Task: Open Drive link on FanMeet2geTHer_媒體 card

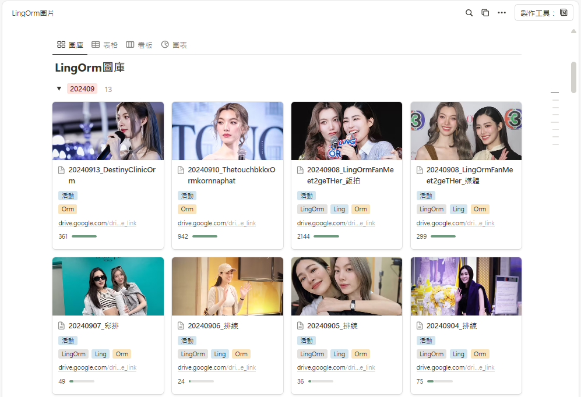Action: tap(455, 223)
